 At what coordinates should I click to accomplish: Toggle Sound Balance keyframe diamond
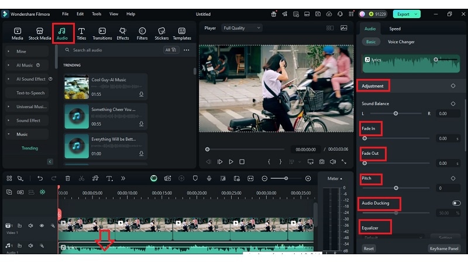tap(453, 103)
